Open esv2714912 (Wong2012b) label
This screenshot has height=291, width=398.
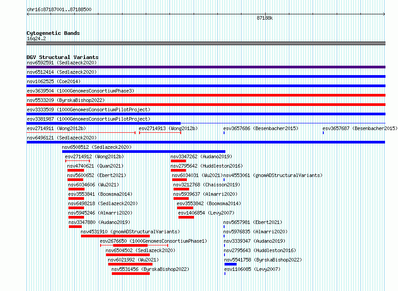pos(94,156)
